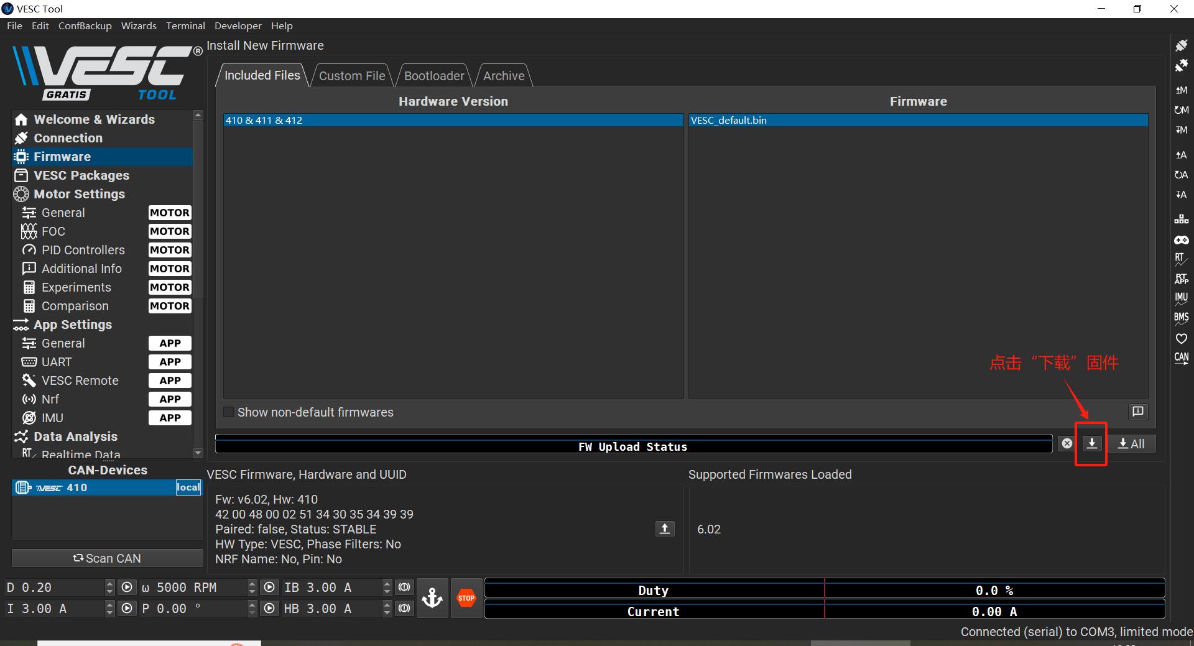
Task: Click the read motor configuration icon (↑M)
Action: click(x=1181, y=90)
